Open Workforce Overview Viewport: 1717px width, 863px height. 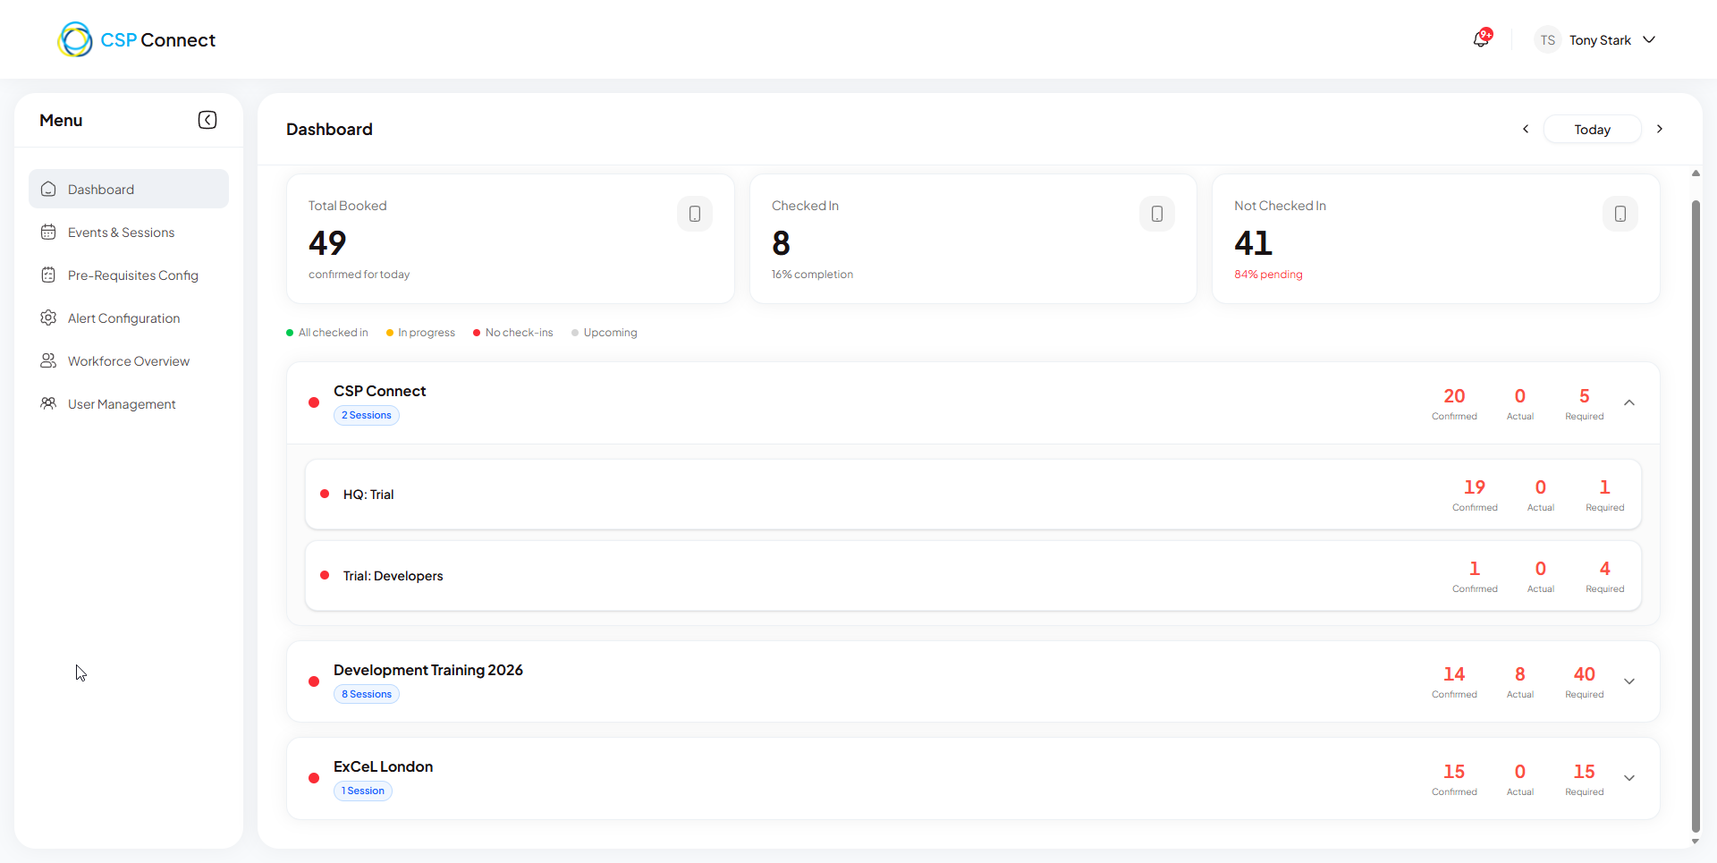[129, 360]
